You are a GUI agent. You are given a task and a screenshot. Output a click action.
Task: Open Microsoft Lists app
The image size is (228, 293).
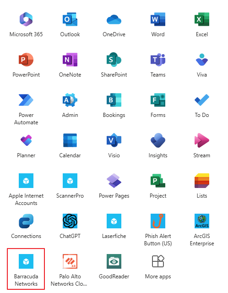202,181
